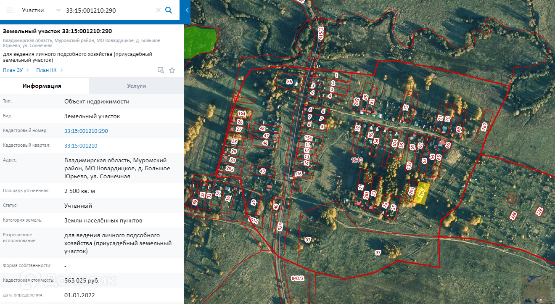Add parcel to favorites with star
The image size is (555, 304).
pos(172,70)
